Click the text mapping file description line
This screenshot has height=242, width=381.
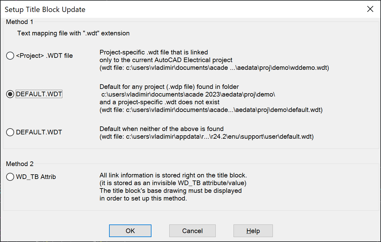pyautogui.click(x=73, y=33)
